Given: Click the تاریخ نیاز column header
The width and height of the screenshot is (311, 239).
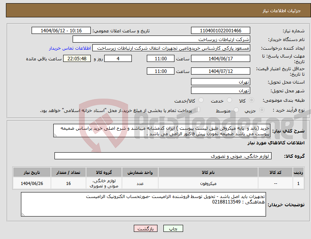Looking at the screenshot, I should coord(32,172).
